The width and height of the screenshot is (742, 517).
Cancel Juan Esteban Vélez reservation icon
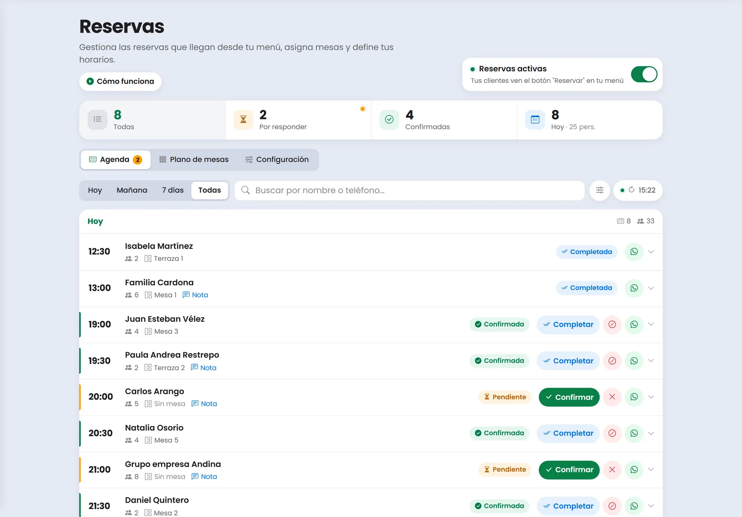[612, 324]
